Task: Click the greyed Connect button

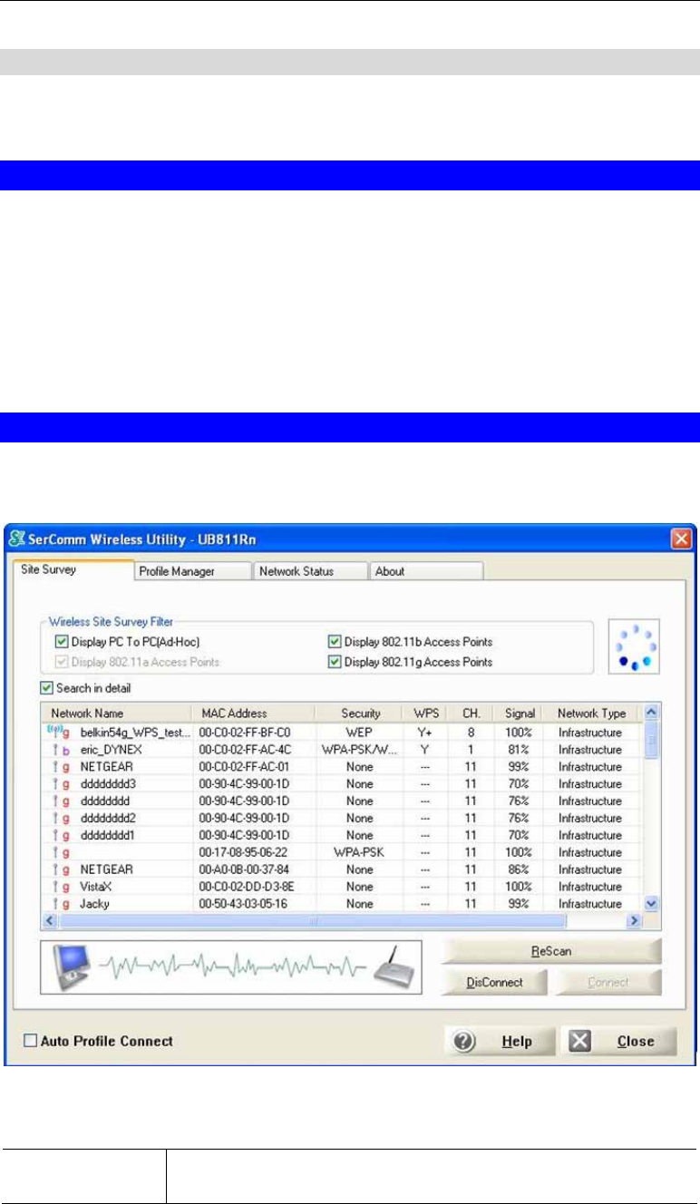Action: [x=608, y=982]
